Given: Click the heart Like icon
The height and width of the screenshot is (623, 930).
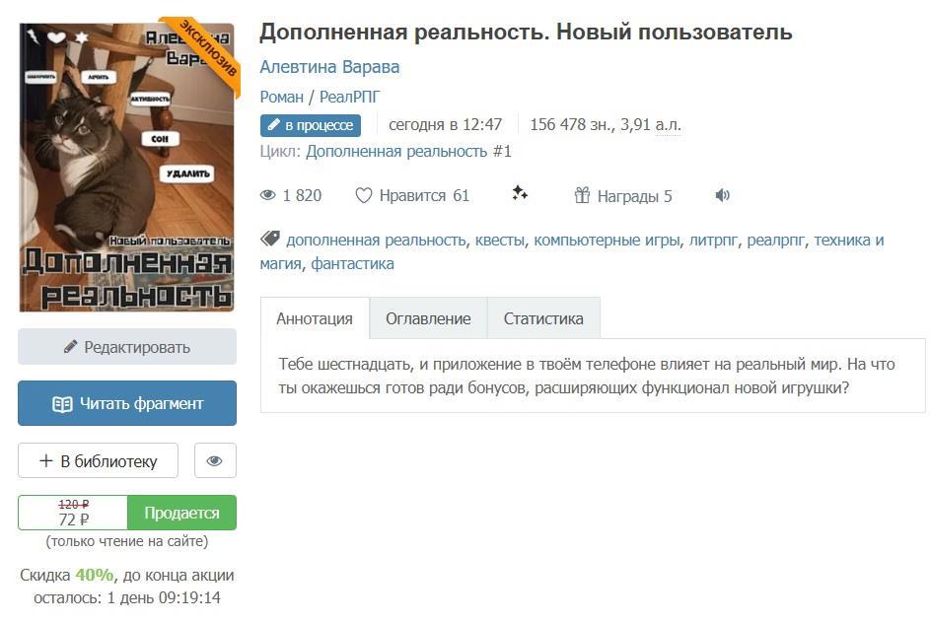Looking at the screenshot, I should tap(364, 195).
